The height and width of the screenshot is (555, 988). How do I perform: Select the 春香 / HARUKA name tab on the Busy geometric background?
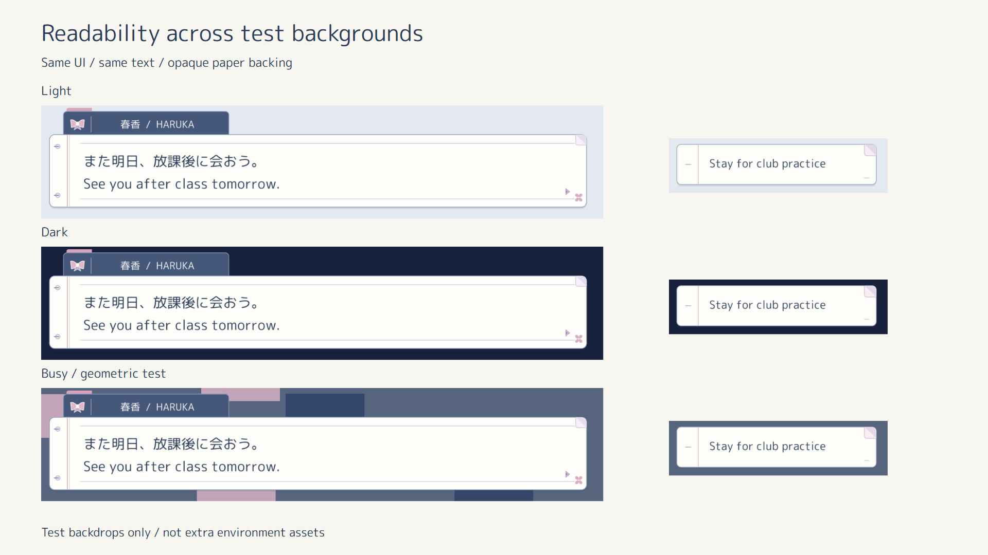[x=146, y=406]
